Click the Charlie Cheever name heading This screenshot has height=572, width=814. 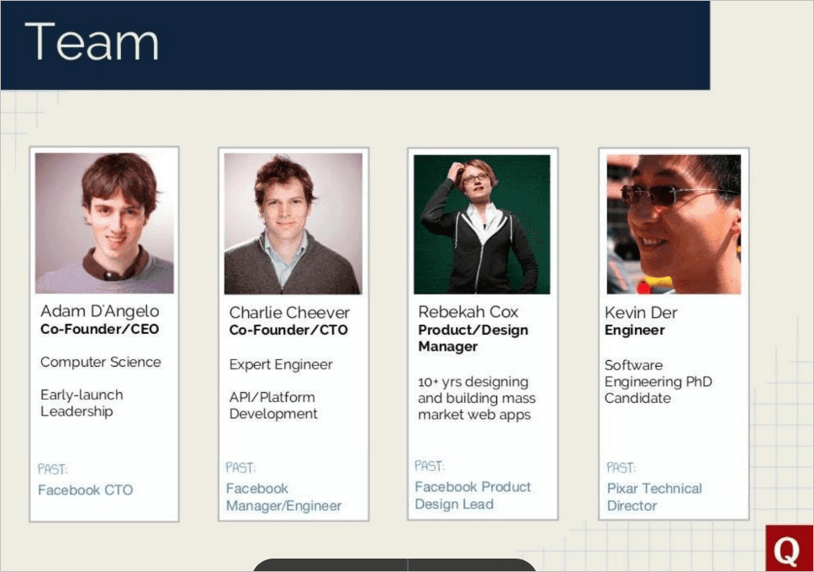(x=289, y=313)
